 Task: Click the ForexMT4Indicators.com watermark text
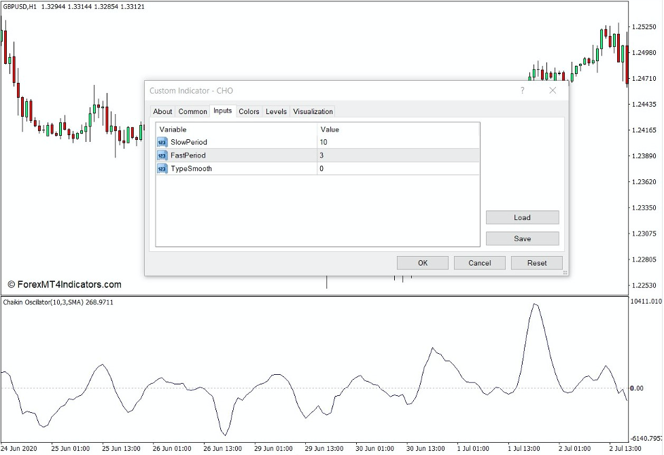coord(66,285)
